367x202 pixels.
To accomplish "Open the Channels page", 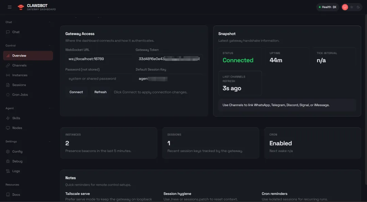I will coord(28,65).
